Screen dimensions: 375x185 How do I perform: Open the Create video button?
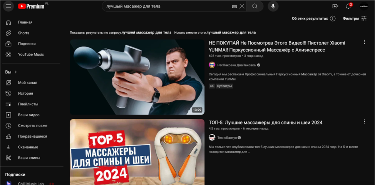coord(335,6)
